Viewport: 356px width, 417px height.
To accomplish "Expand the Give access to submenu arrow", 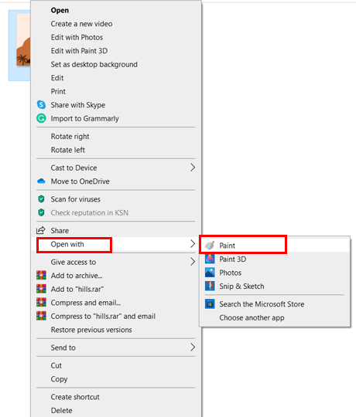I will coord(193,262).
